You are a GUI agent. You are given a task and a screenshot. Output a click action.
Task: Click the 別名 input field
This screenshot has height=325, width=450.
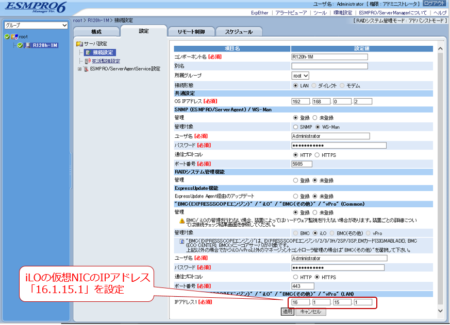329,66
